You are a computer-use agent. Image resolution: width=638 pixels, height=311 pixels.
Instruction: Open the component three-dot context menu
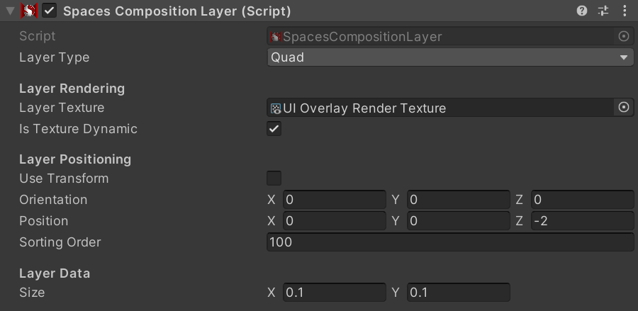point(625,11)
